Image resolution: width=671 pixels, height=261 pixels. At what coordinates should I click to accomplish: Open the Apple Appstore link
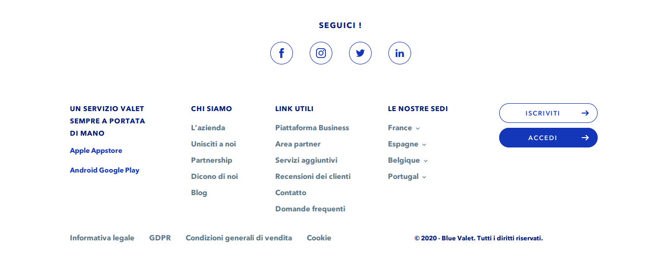96,150
